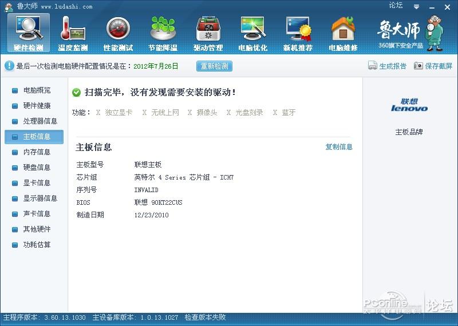Screen dimensions: 458x326
Task: Click the 保存截屏 camera icon
Action: click(418, 66)
